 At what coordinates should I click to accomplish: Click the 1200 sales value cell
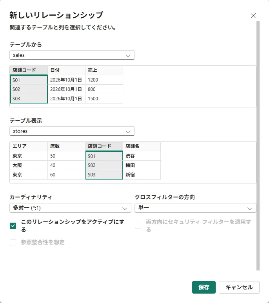tap(104, 80)
